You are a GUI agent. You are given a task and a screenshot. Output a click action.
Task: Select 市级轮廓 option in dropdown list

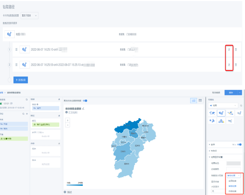232,191
